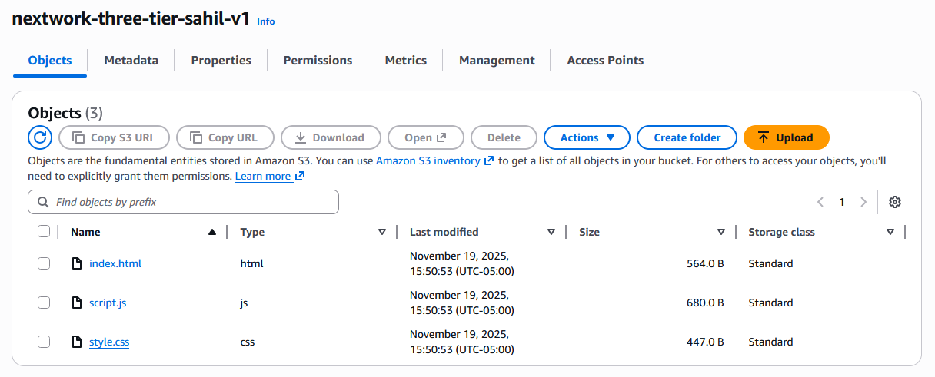Screen dimensions: 935x377
Task: Tick the checkbox for index.html
Action: [x=44, y=263]
